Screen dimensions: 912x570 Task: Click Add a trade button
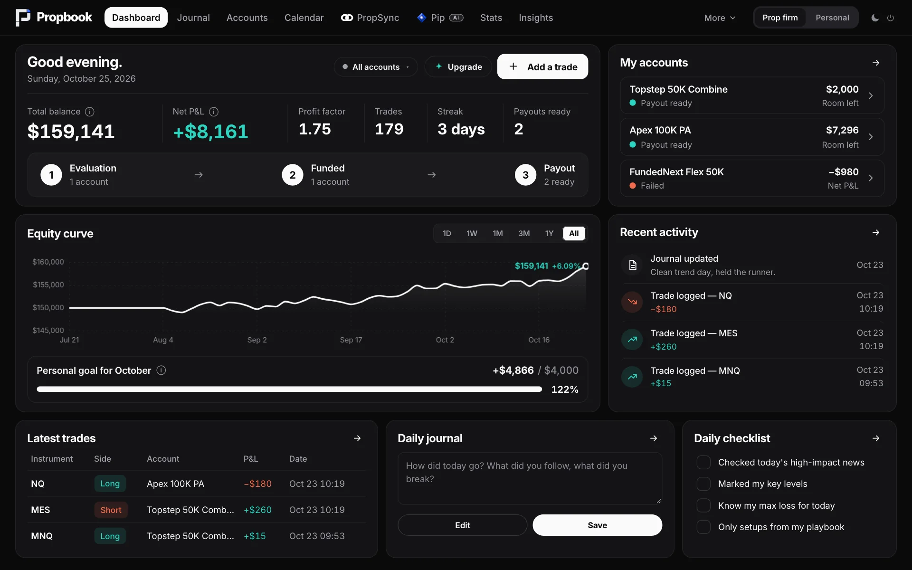tap(542, 66)
